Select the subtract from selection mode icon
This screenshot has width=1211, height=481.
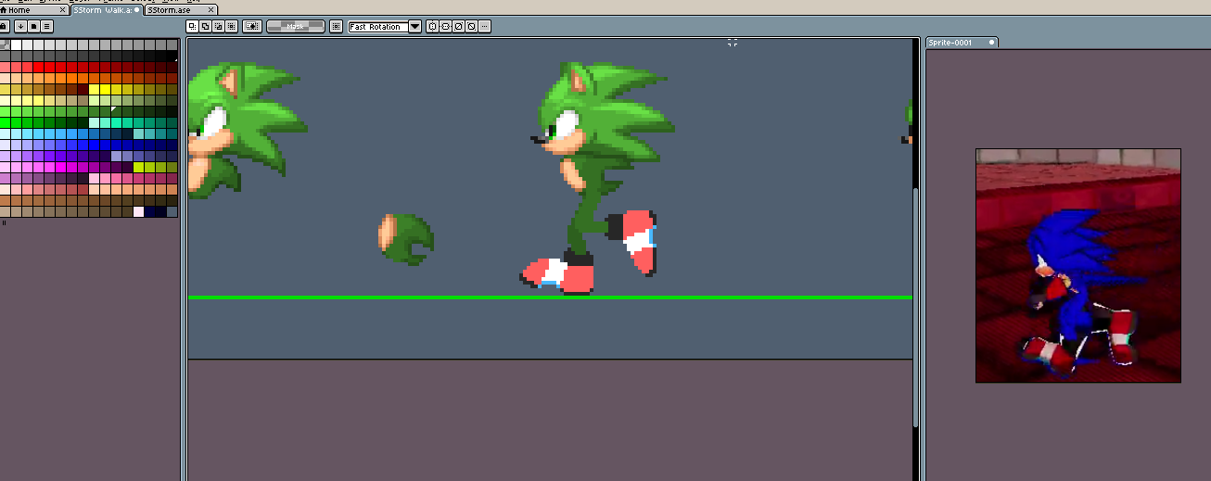coord(219,26)
